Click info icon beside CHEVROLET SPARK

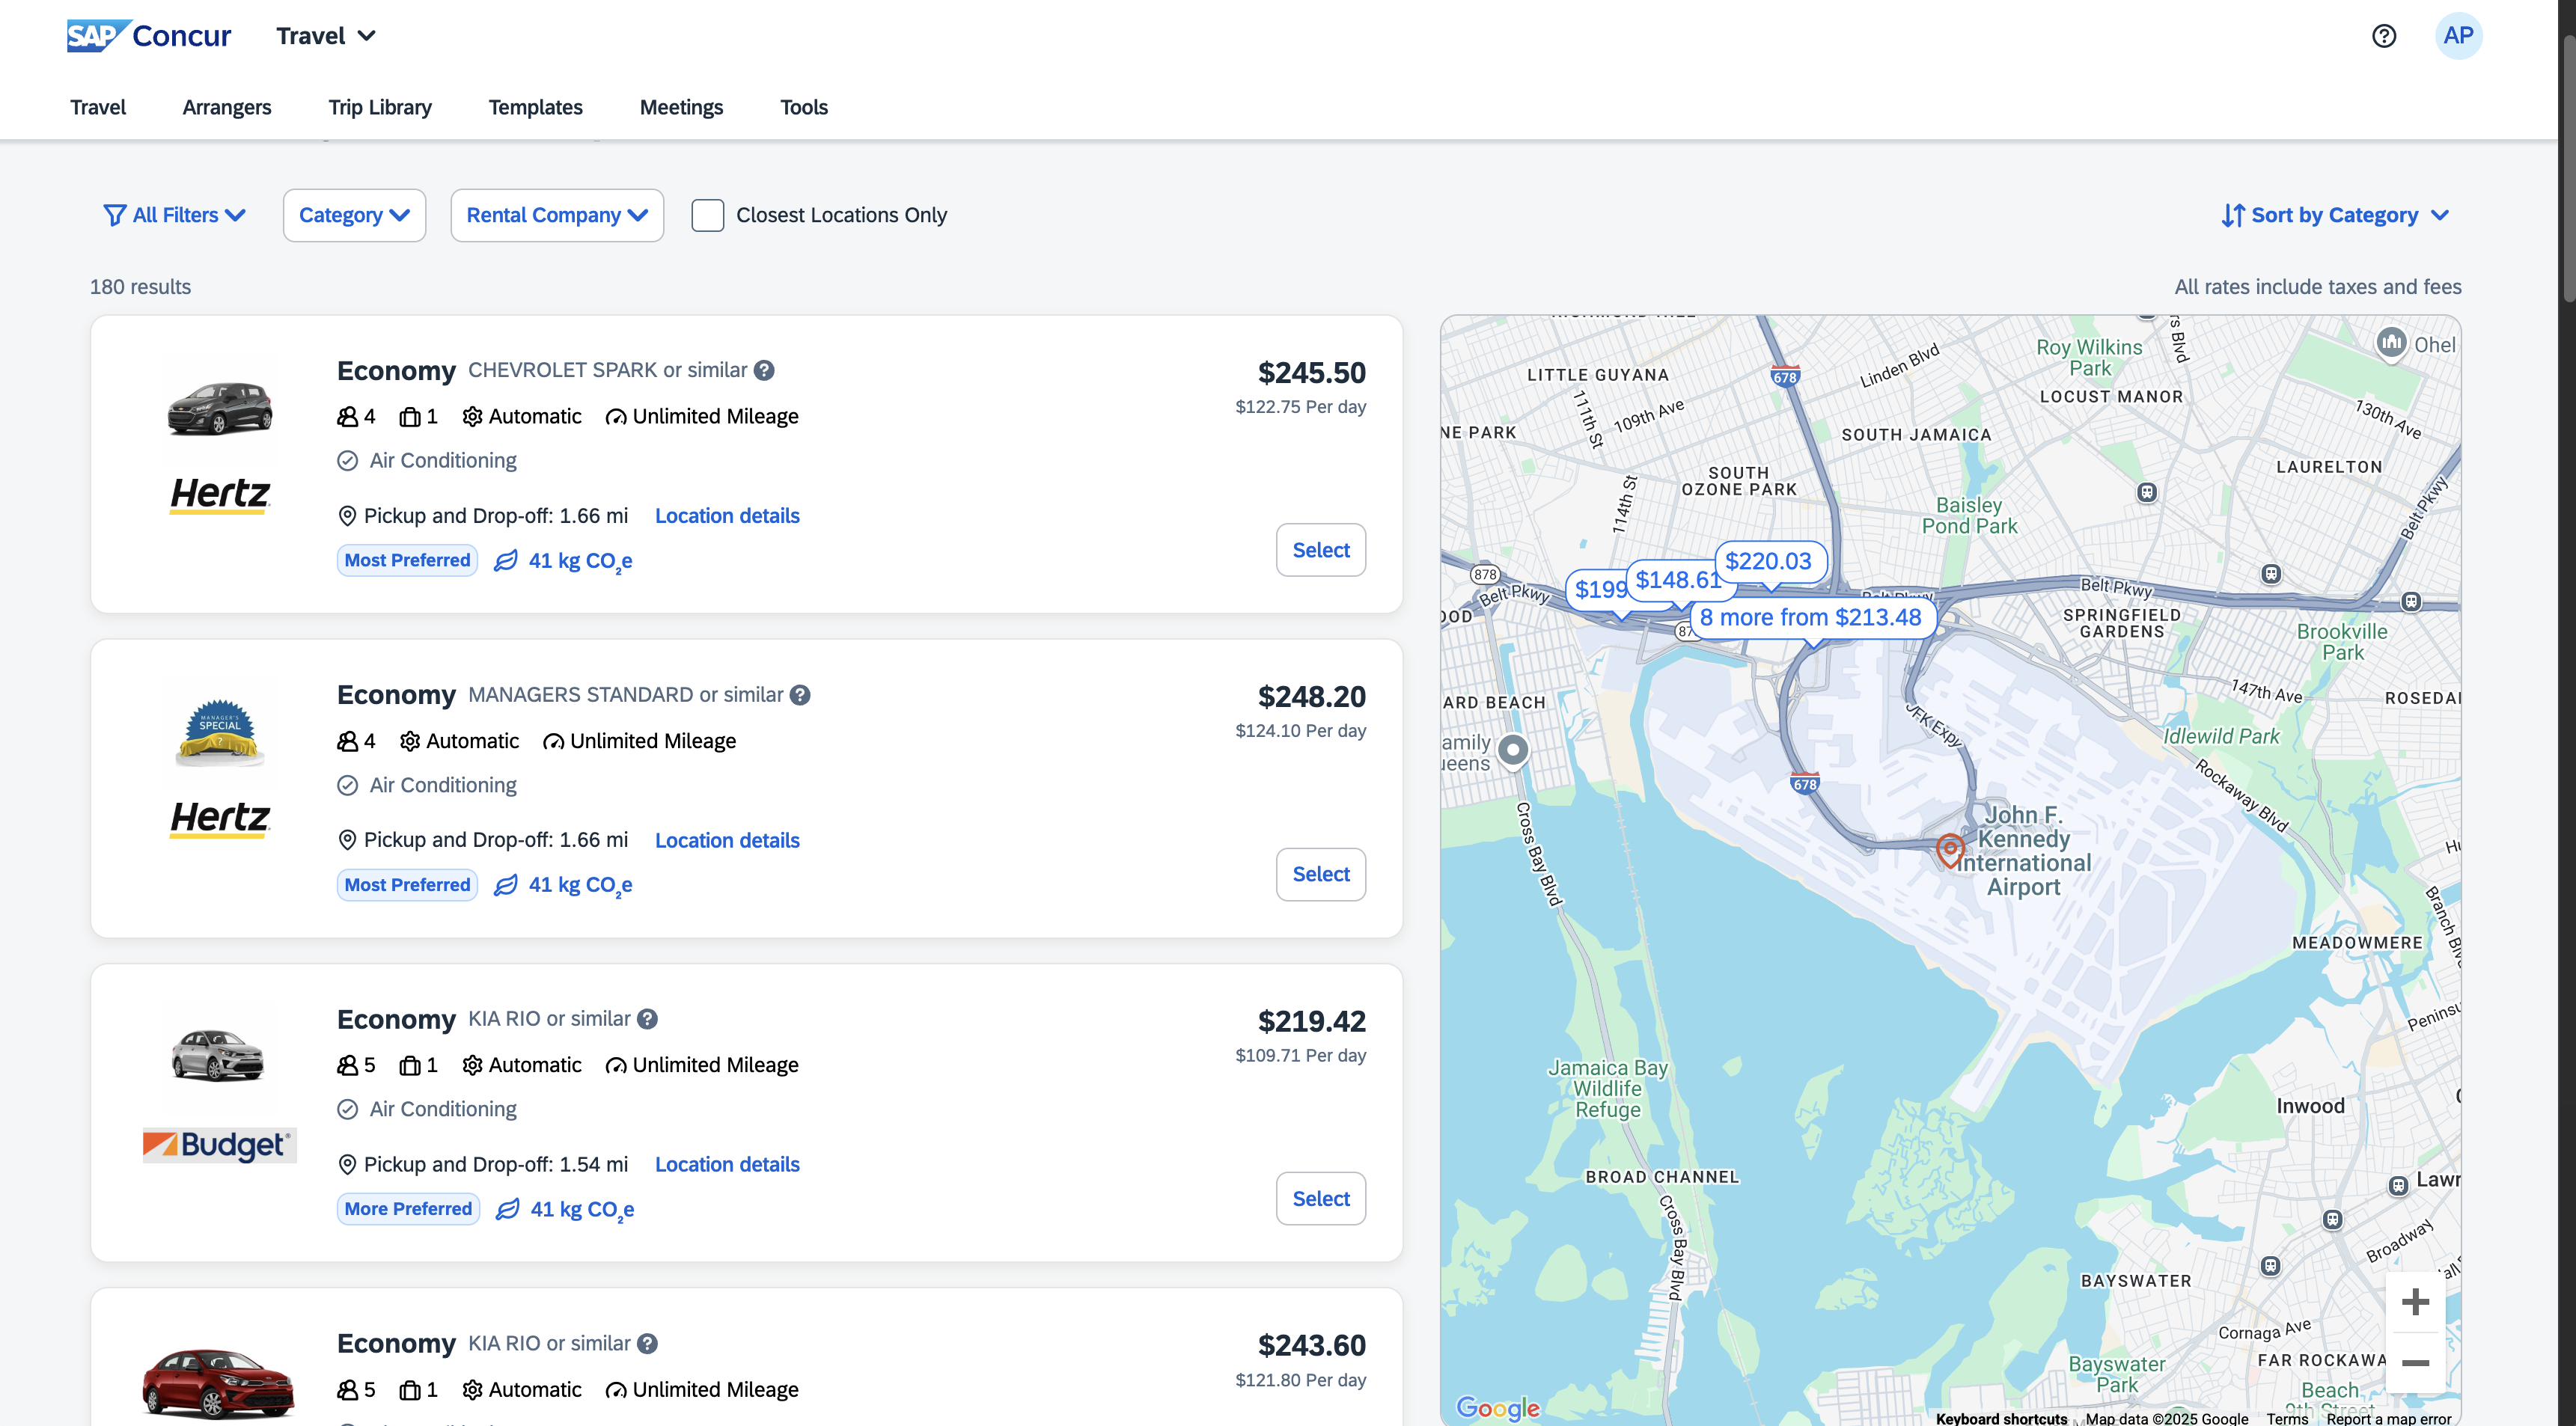click(x=764, y=370)
